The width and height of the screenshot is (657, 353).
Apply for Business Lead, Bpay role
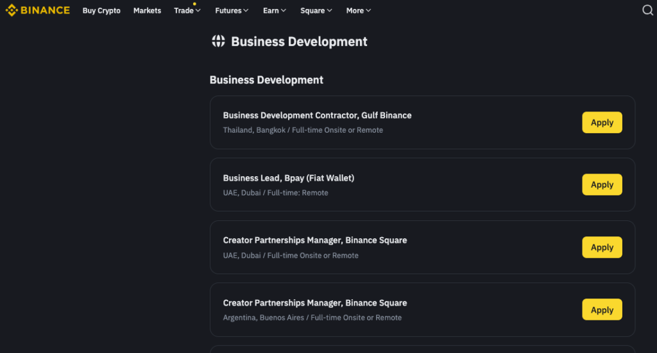click(x=602, y=185)
